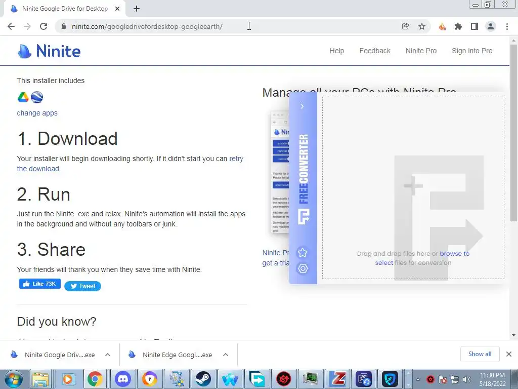Screen dimensions: 518x389
Task: Click the clock showing 11:30 PM
Action: (x=492, y=379)
